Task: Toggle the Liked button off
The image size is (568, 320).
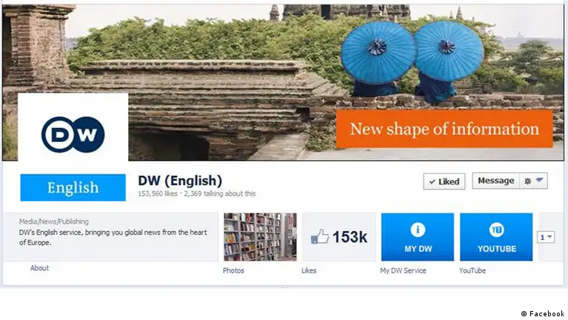Action: pyautogui.click(x=444, y=181)
